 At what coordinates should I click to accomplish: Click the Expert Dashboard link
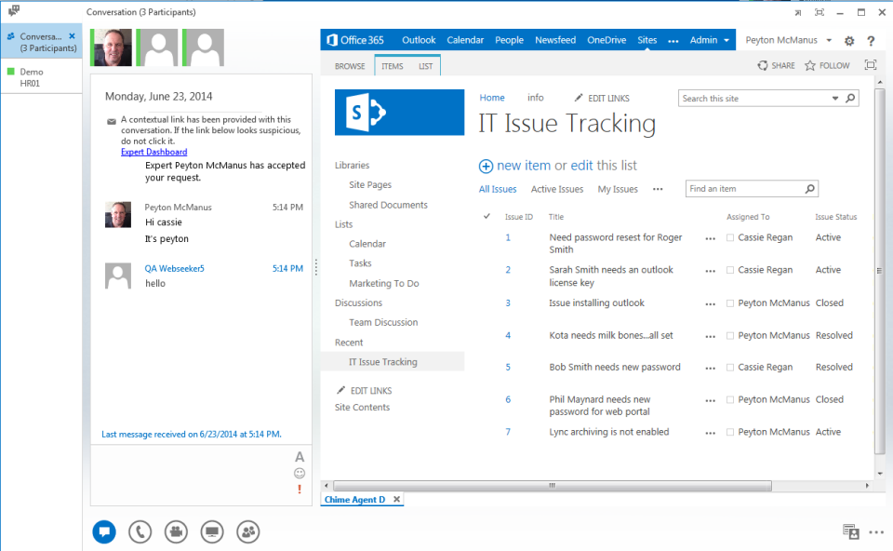(x=153, y=152)
